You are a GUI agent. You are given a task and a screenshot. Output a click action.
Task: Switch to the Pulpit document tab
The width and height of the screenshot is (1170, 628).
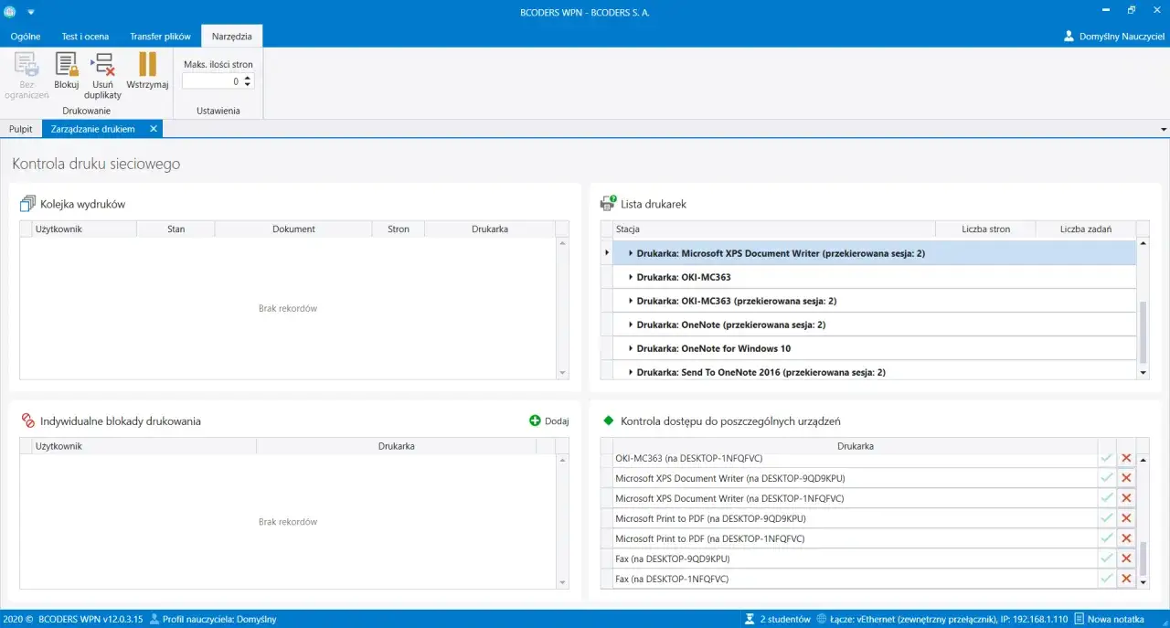(x=21, y=129)
